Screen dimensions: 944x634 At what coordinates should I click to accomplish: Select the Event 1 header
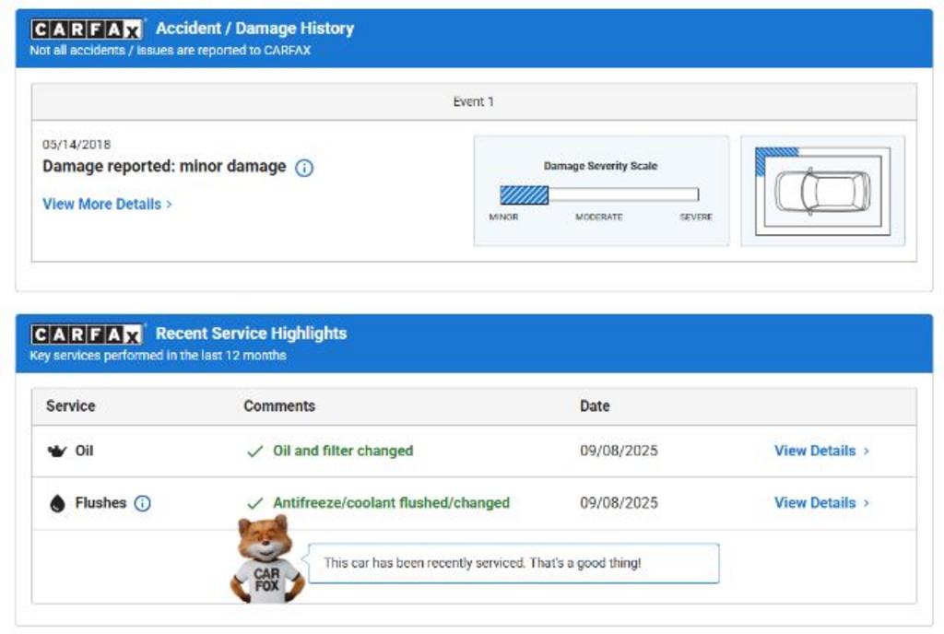(x=473, y=102)
